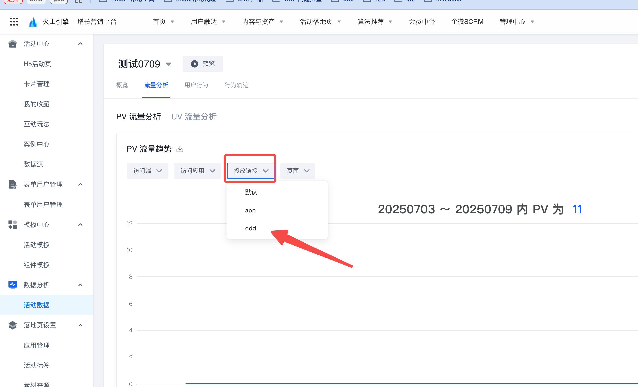Click the 表单用户管理 document icon
Screen dimensions: 638x387
12,184
